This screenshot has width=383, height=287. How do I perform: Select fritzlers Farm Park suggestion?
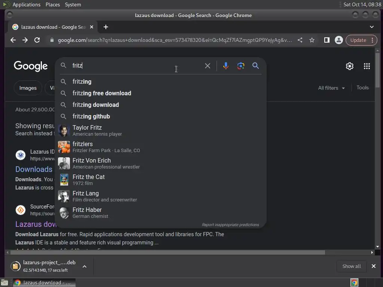pyautogui.click(x=160, y=147)
